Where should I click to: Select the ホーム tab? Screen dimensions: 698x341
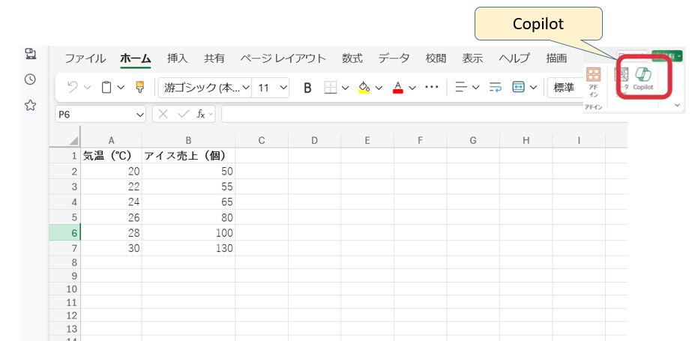point(135,58)
